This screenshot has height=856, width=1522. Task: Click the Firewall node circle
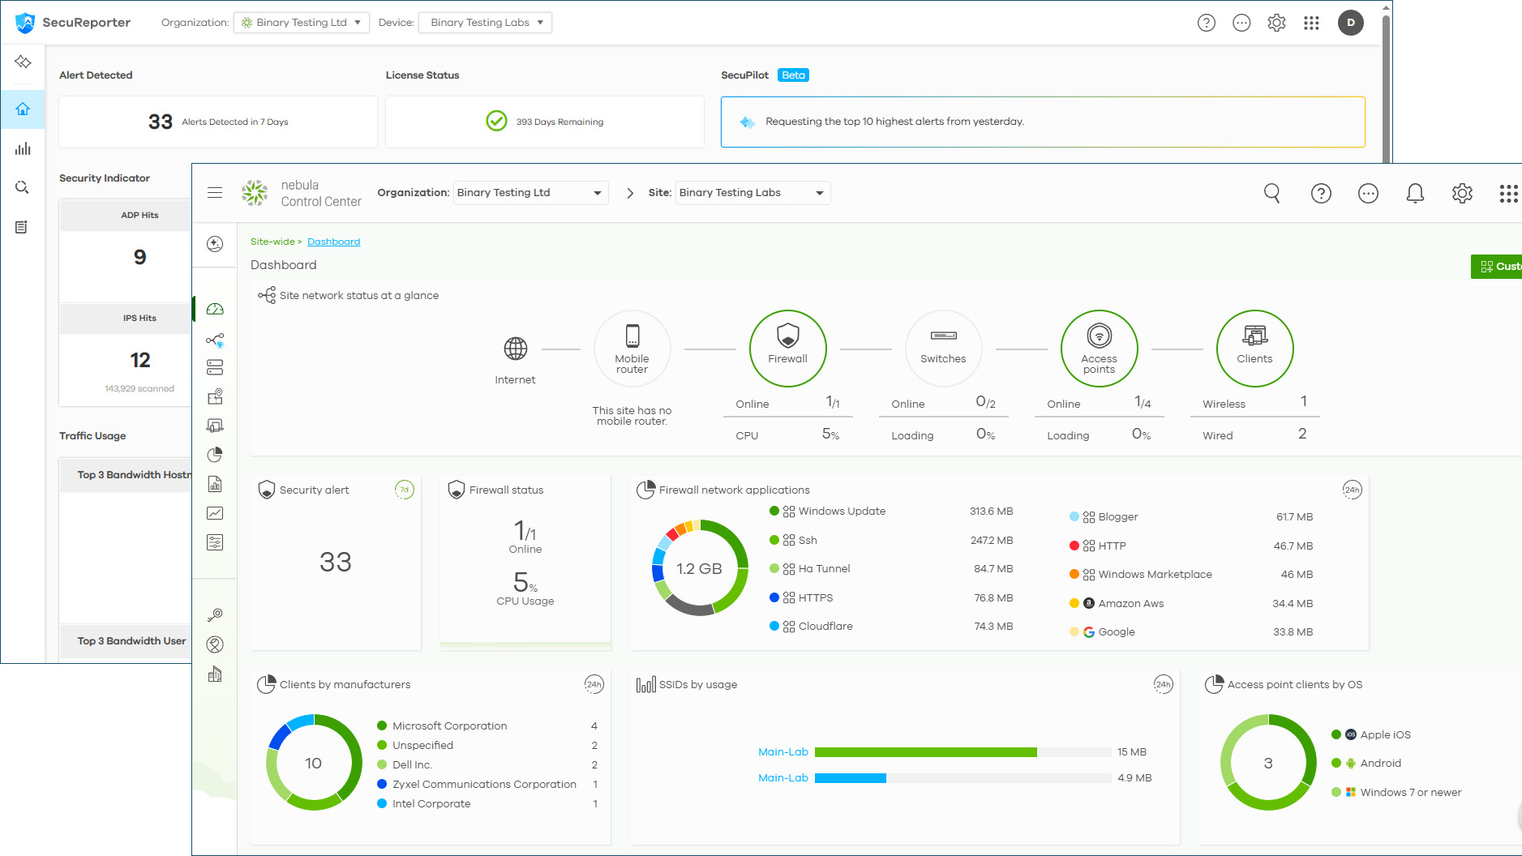[787, 349]
